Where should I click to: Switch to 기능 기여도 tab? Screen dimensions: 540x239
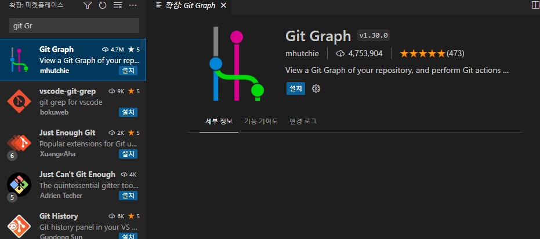(x=260, y=121)
